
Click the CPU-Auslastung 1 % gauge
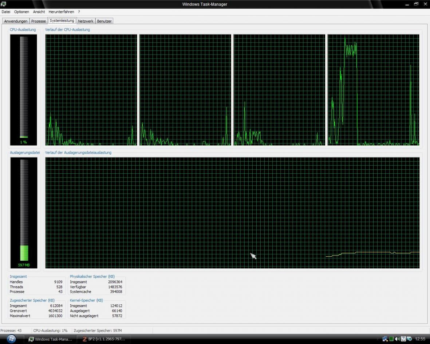pyautogui.click(x=24, y=90)
